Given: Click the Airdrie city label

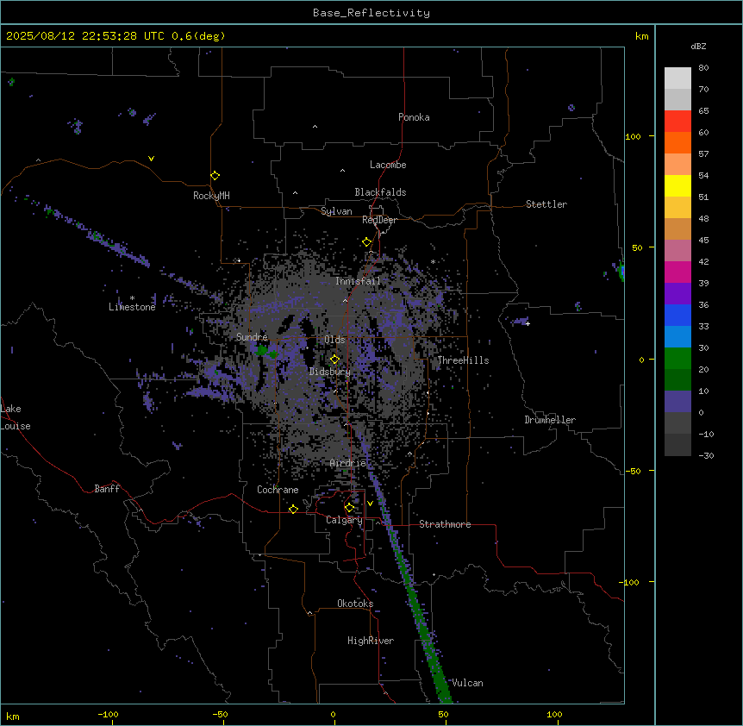Looking at the screenshot, I should tap(348, 463).
